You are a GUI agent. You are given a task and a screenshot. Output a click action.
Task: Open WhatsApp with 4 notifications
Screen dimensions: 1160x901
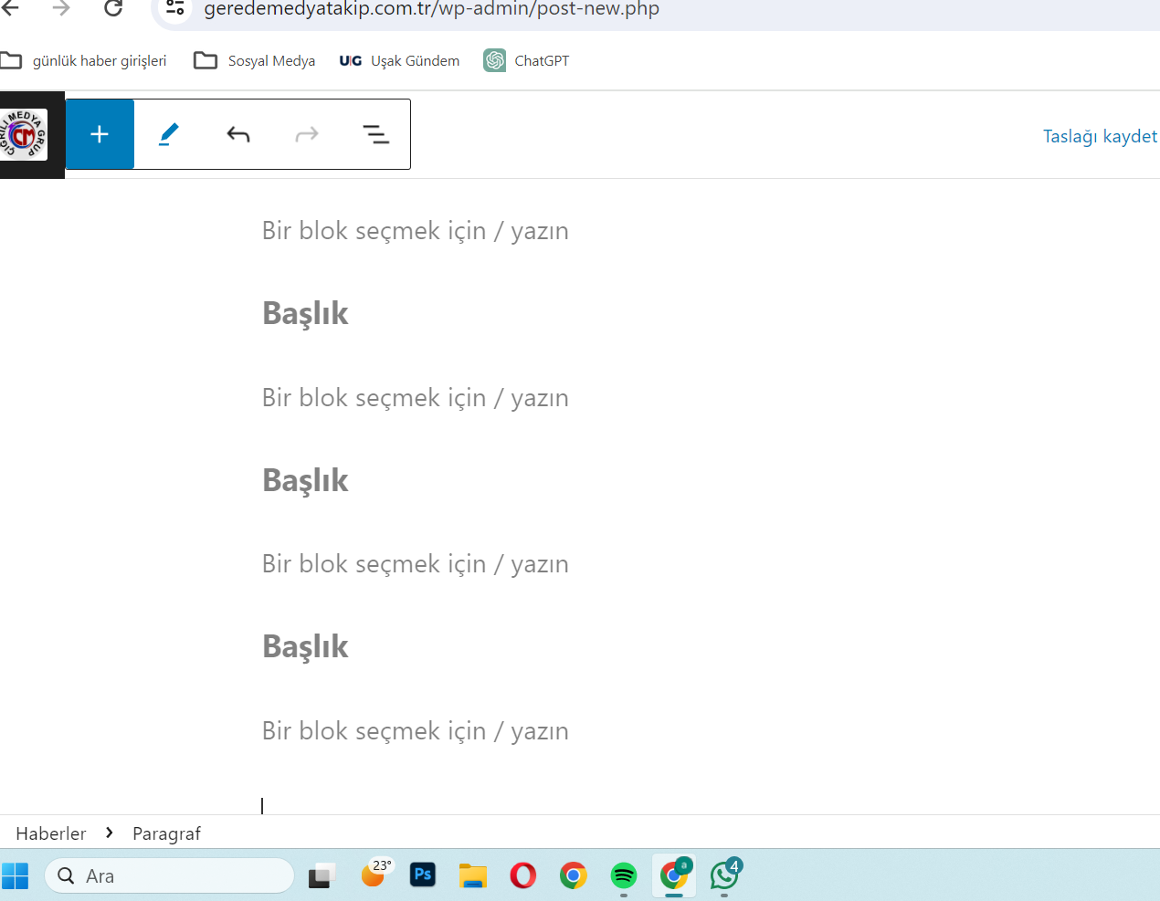[725, 875]
